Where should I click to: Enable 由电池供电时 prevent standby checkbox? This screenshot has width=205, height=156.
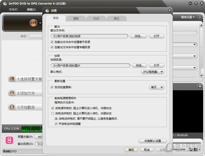[53, 113]
